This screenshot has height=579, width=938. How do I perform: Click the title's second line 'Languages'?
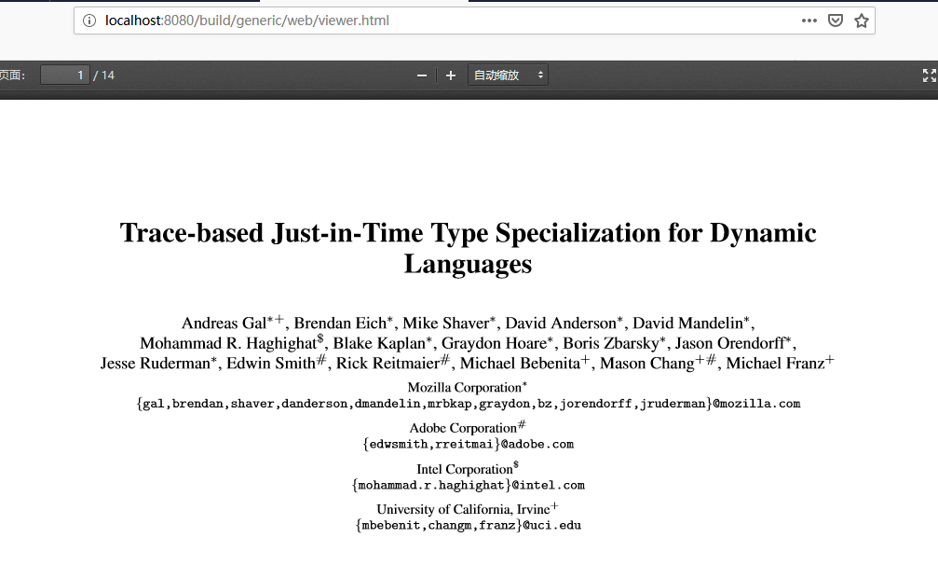[468, 264]
